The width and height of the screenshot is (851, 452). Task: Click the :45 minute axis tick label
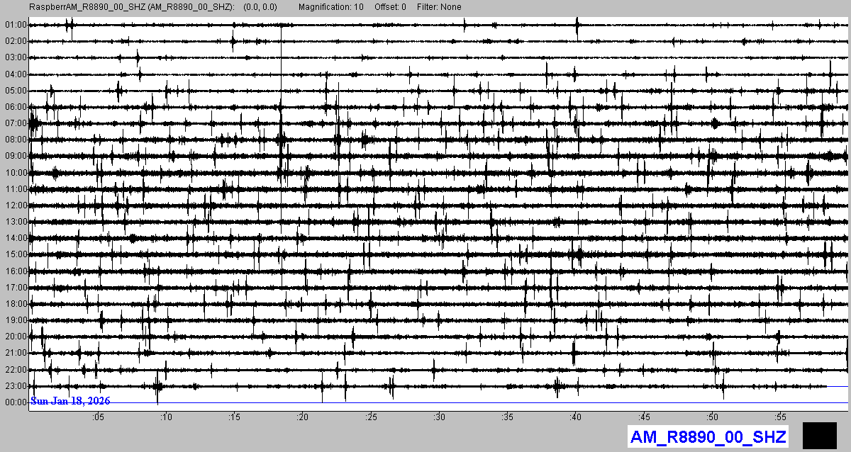tap(645, 417)
